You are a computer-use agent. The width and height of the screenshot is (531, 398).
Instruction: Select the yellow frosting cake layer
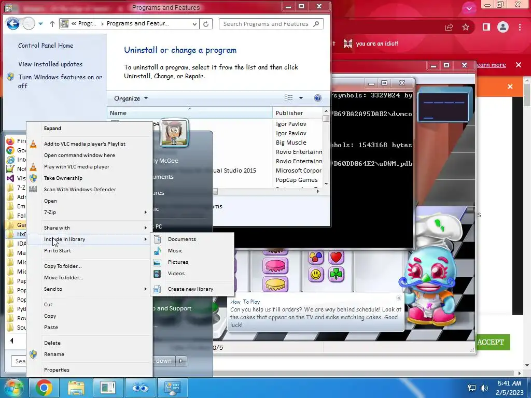click(x=275, y=285)
